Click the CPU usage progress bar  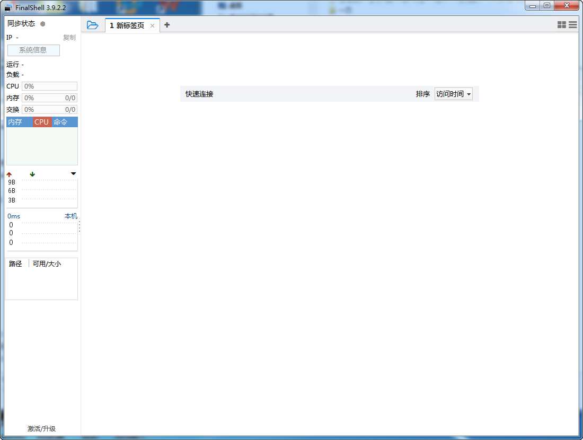[50, 86]
